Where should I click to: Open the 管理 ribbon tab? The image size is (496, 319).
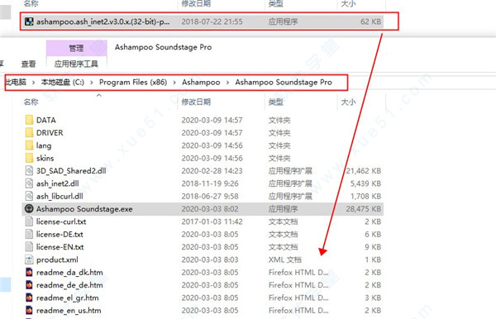point(76,48)
